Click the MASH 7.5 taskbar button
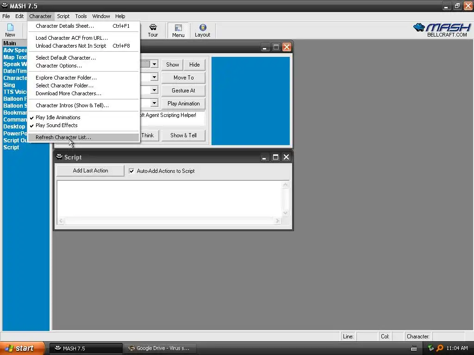Viewport: 474px width, 355px height. click(x=86, y=348)
